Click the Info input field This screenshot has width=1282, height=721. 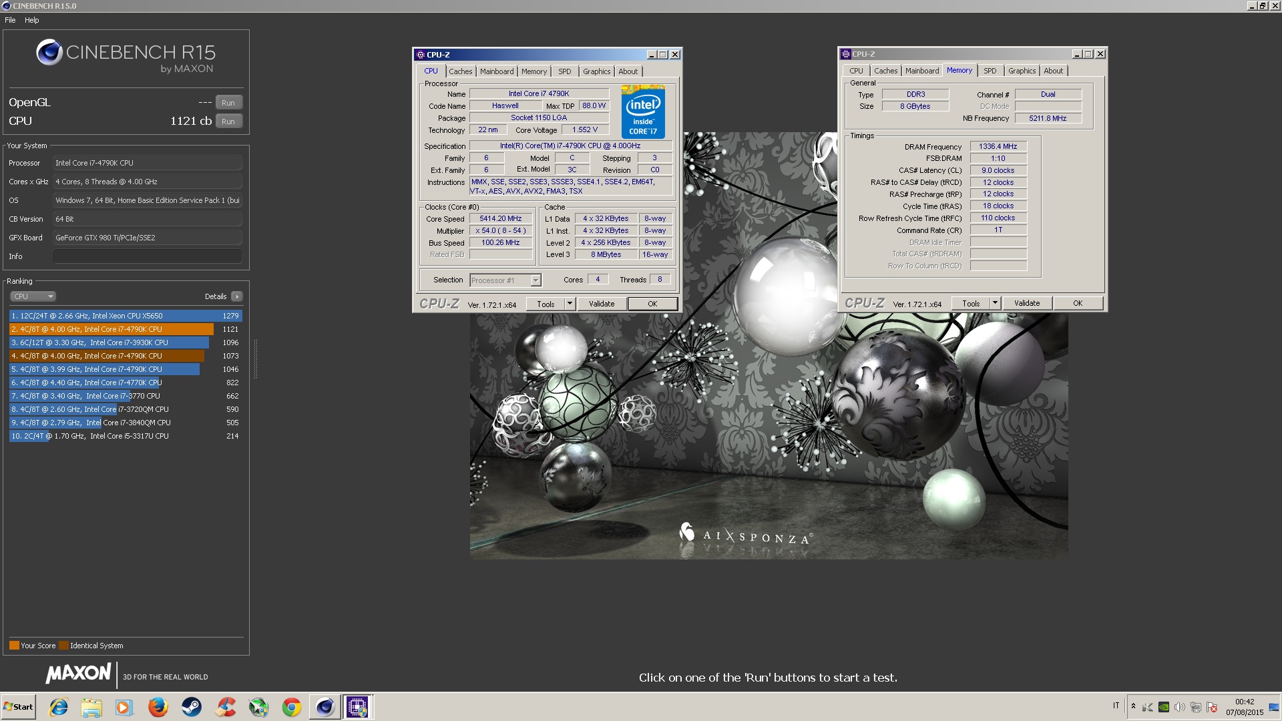(x=147, y=256)
